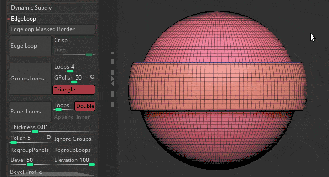Click Edgeloop Masked Border button
The height and width of the screenshot is (177, 329).
[52, 29]
